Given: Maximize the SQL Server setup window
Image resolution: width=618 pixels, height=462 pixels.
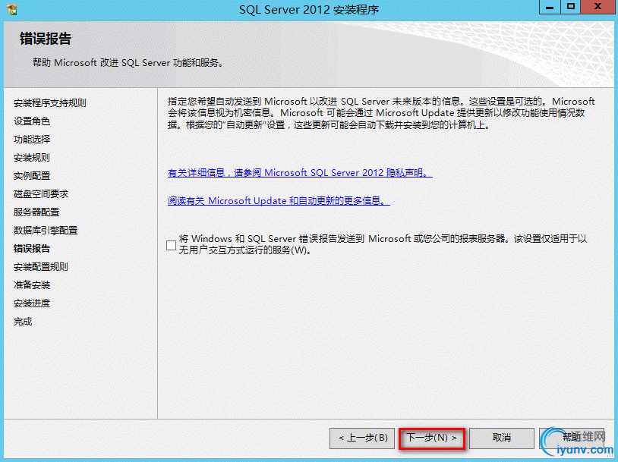Looking at the screenshot, I should coord(571,7).
